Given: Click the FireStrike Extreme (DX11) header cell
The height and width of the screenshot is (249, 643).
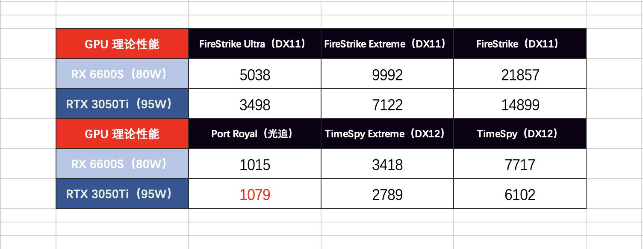Looking at the screenshot, I should [387, 44].
